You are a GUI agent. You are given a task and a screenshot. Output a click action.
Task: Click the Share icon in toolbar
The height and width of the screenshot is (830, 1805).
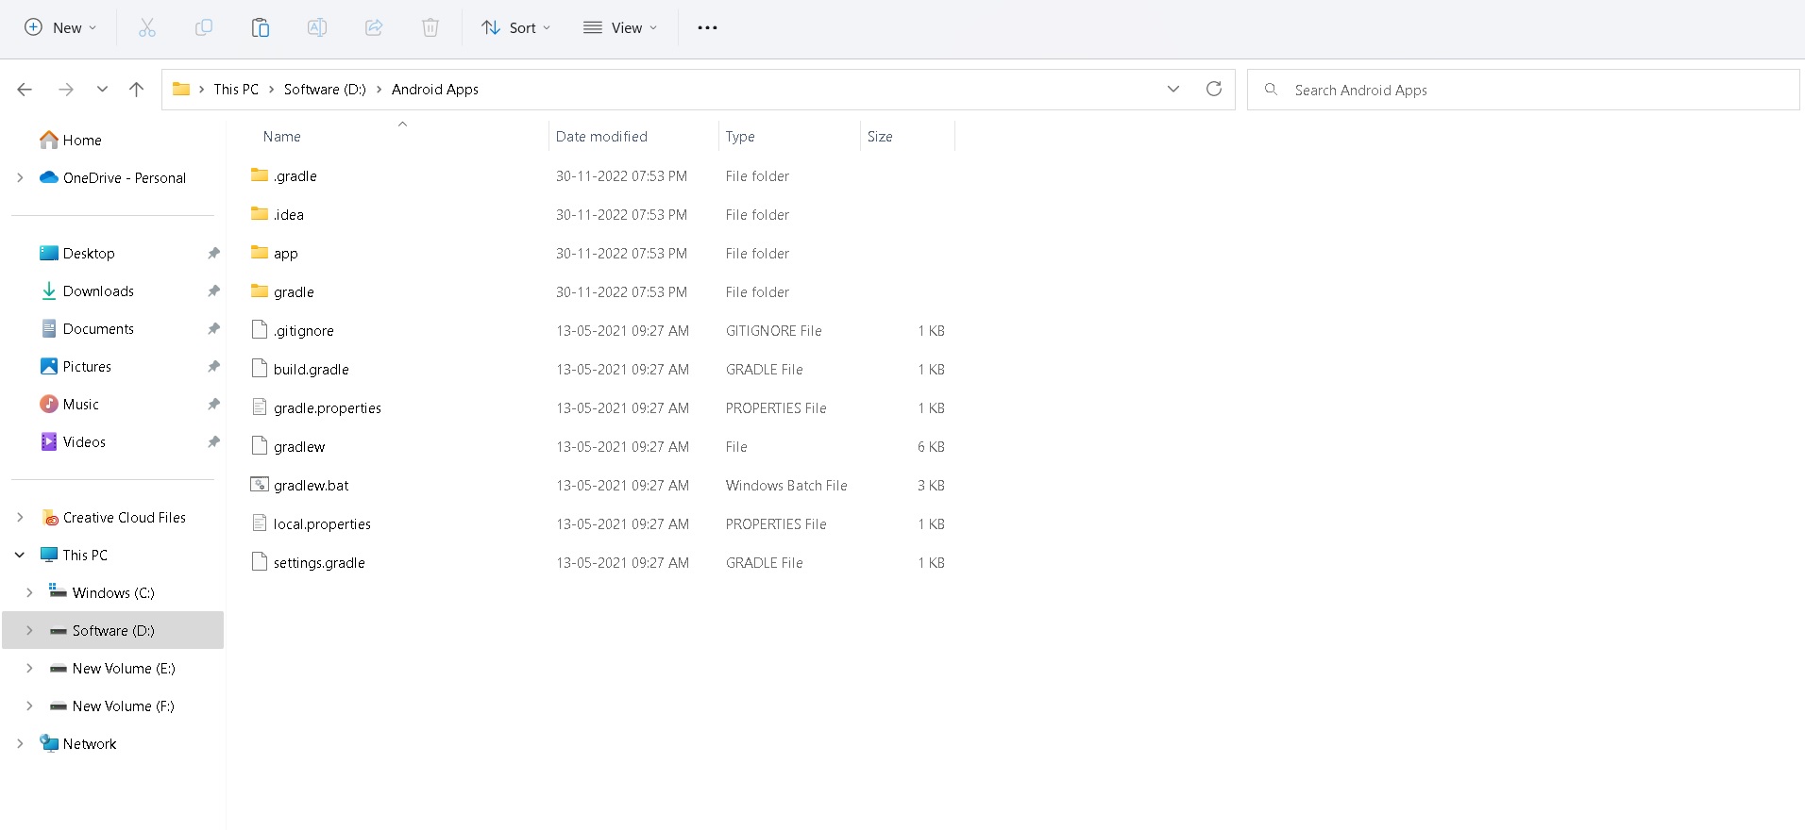pyautogui.click(x=374, y=27)
